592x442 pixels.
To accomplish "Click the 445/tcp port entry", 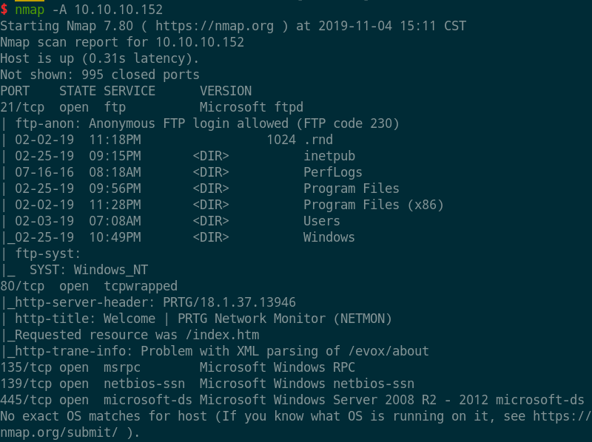I will (x=25, y=400).
